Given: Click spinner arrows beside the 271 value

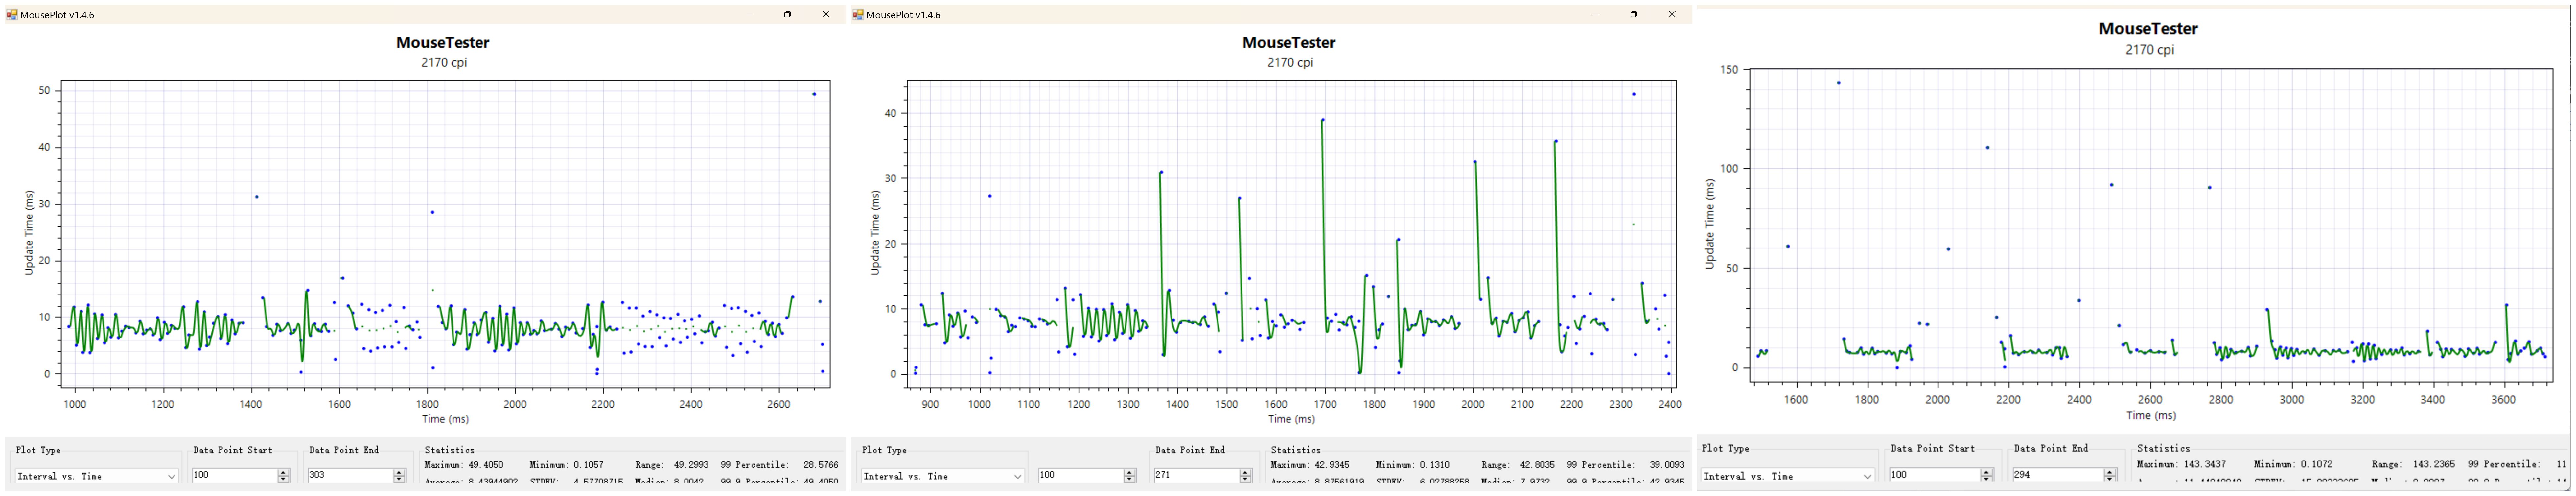Looking at the screenshot, I should (1245, 476).
